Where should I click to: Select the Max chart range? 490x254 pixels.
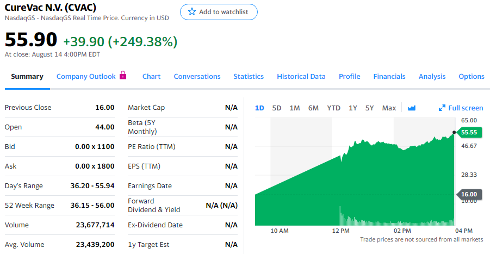(x=389, y=108)
